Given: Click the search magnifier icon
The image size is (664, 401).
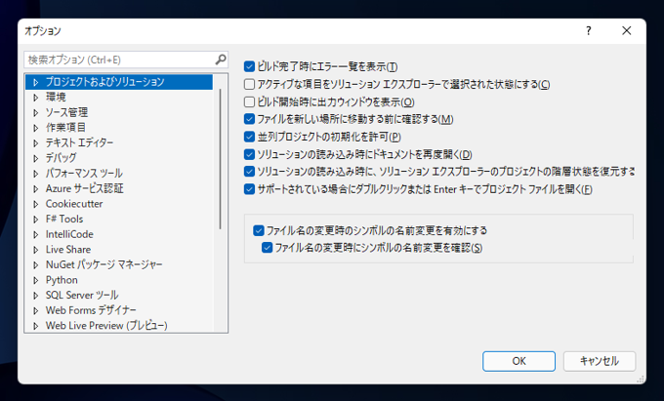Looking at the screenshot, I should coord(221,60).
